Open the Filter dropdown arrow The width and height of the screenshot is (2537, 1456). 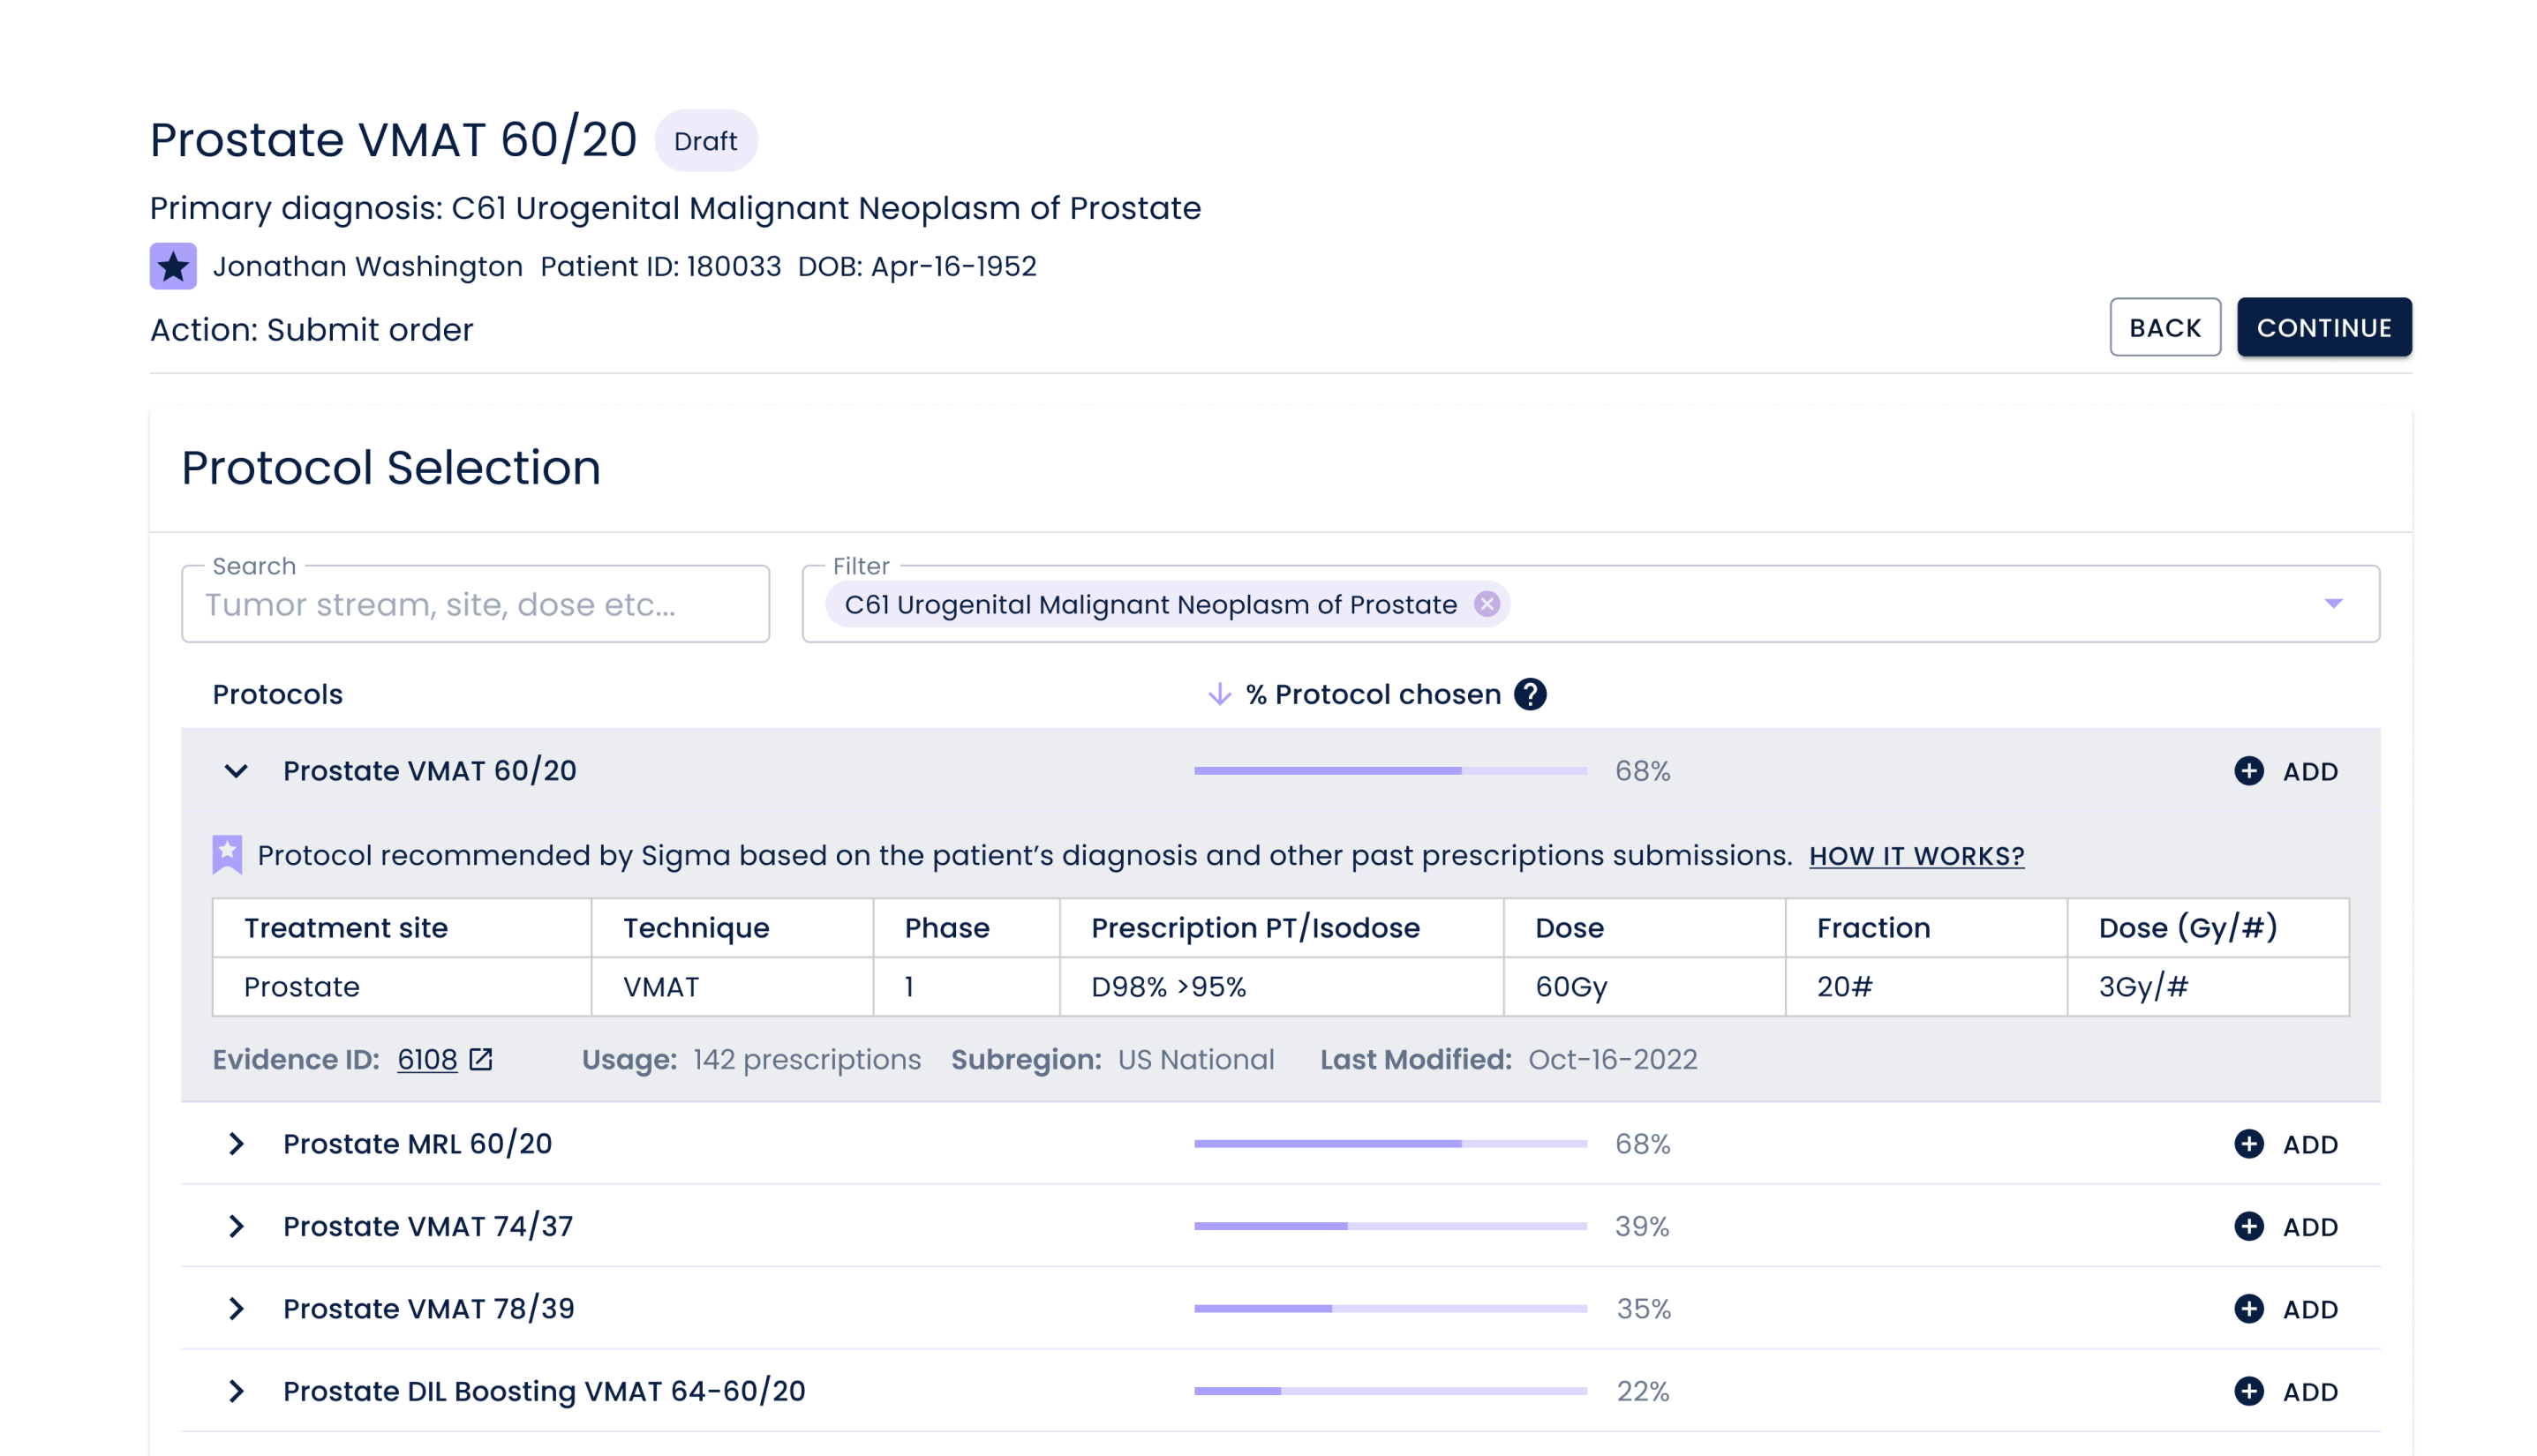[x=2333, y=604]
